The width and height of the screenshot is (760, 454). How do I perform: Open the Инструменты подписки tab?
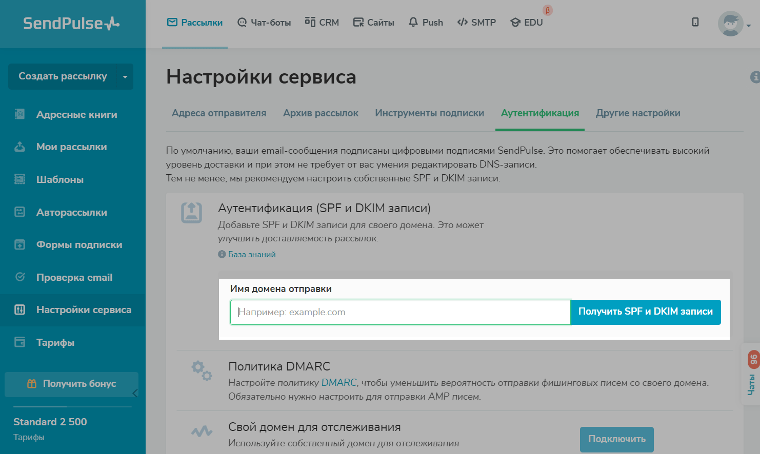pos(429,113)
